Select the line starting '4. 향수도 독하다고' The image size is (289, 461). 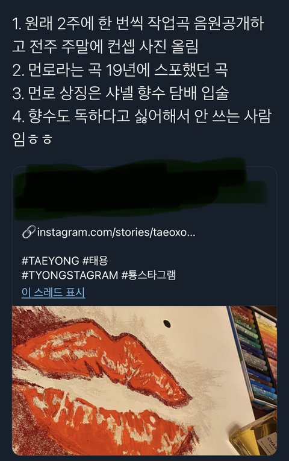click(141, 116)
